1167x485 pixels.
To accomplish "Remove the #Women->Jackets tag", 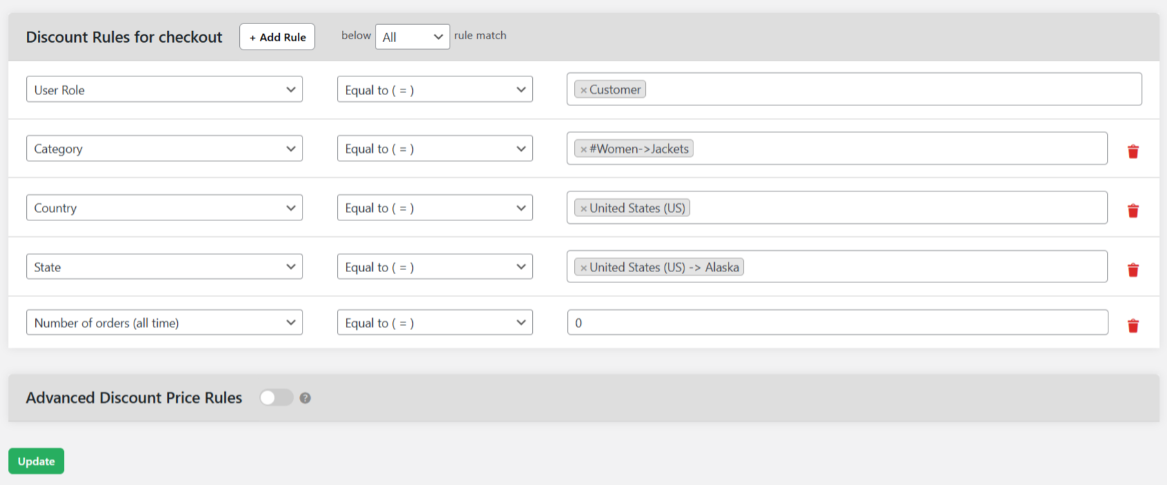I will click(583, 149).
